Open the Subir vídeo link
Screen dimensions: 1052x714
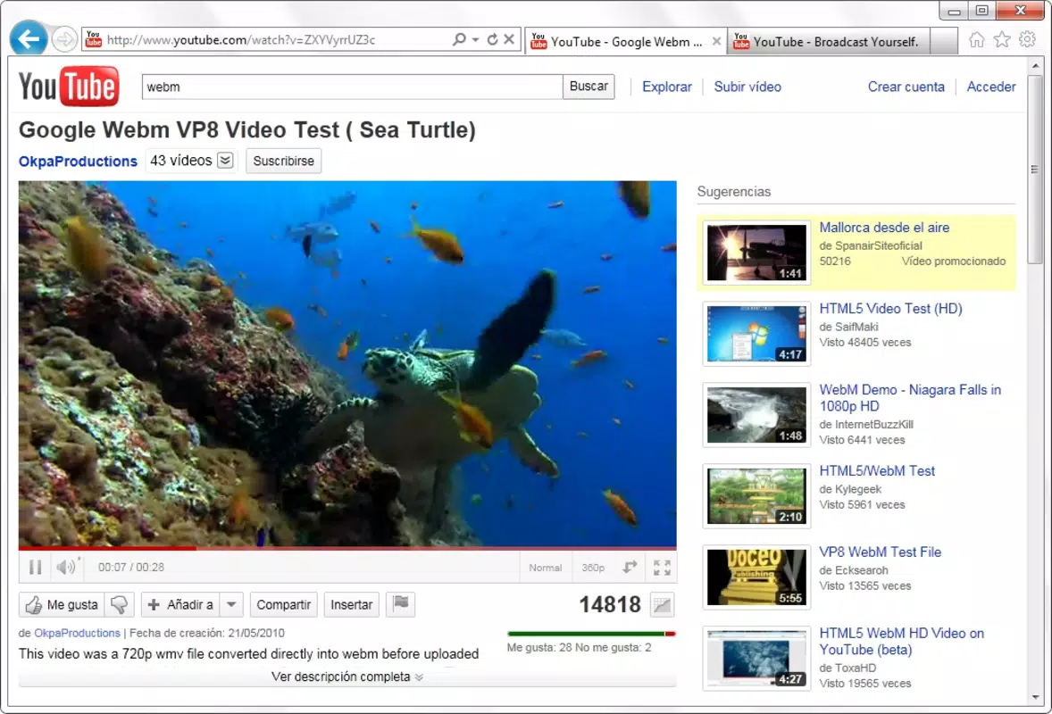[747, 87]
